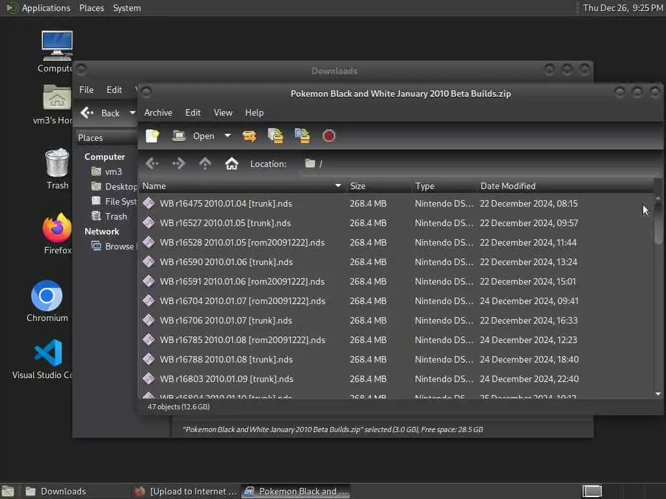Click the Open archive toolbar button
This screenshot has width=666, height=499.
[x=194, y=136]
